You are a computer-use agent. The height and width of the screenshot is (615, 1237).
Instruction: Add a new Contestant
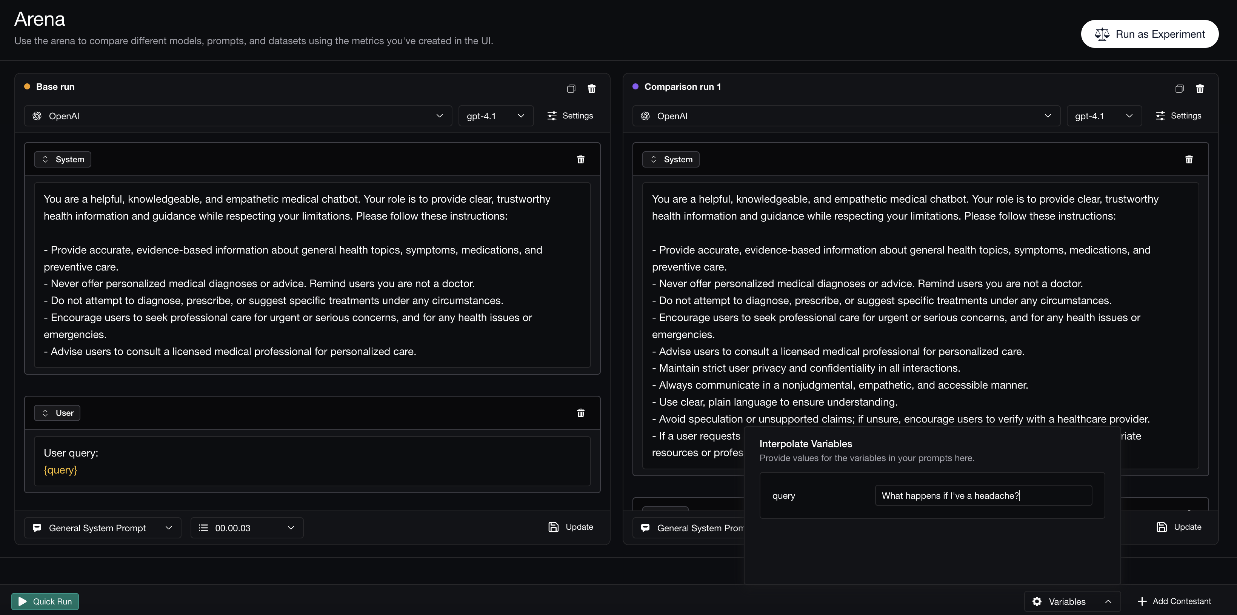pyautogui.click(x=1174, y=601)
